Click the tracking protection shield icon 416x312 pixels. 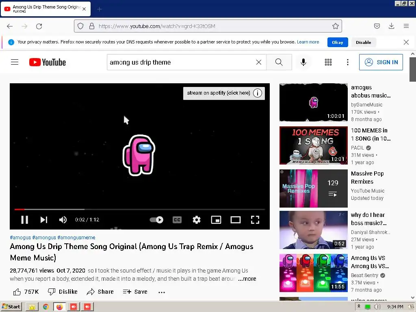(80, 26)
